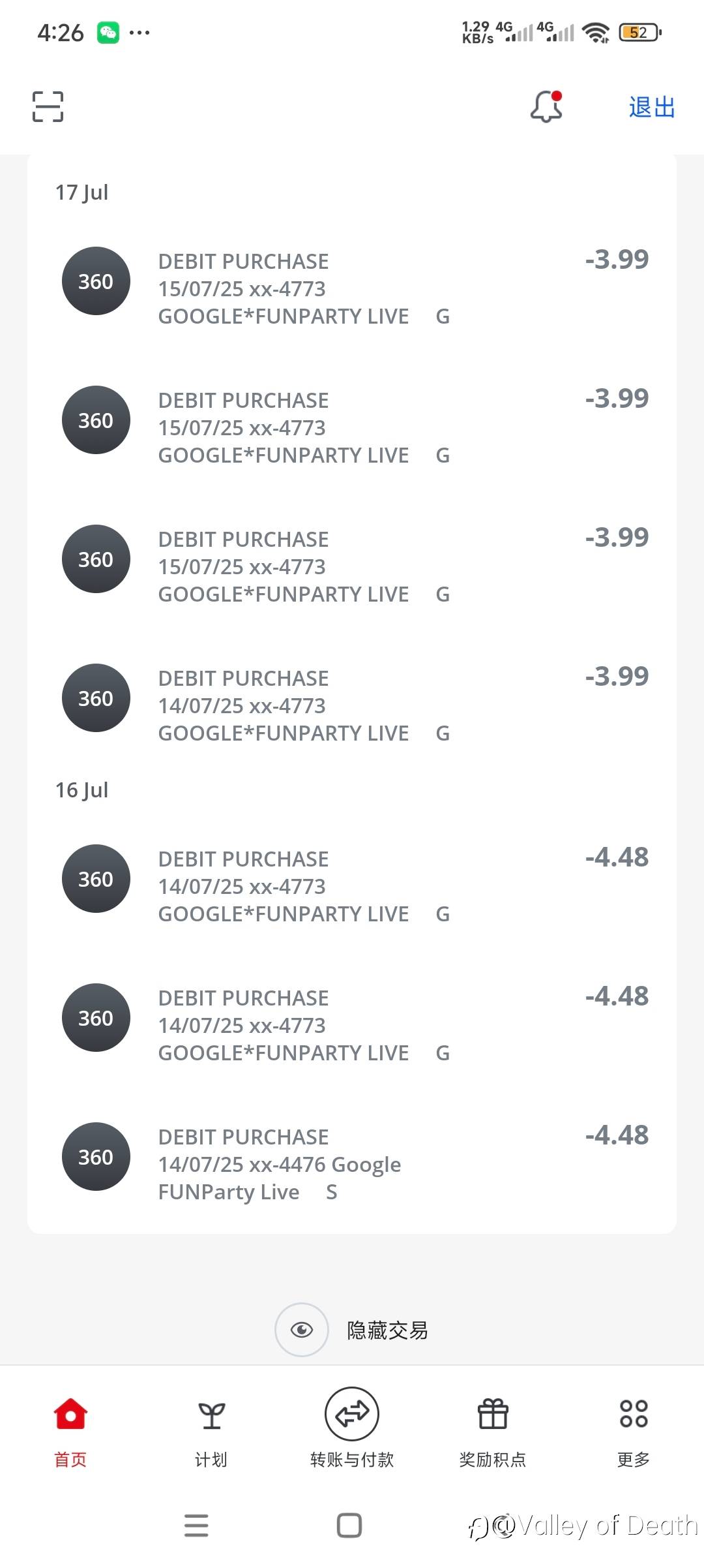Select the 16 Jul date header

coord(81,790)
